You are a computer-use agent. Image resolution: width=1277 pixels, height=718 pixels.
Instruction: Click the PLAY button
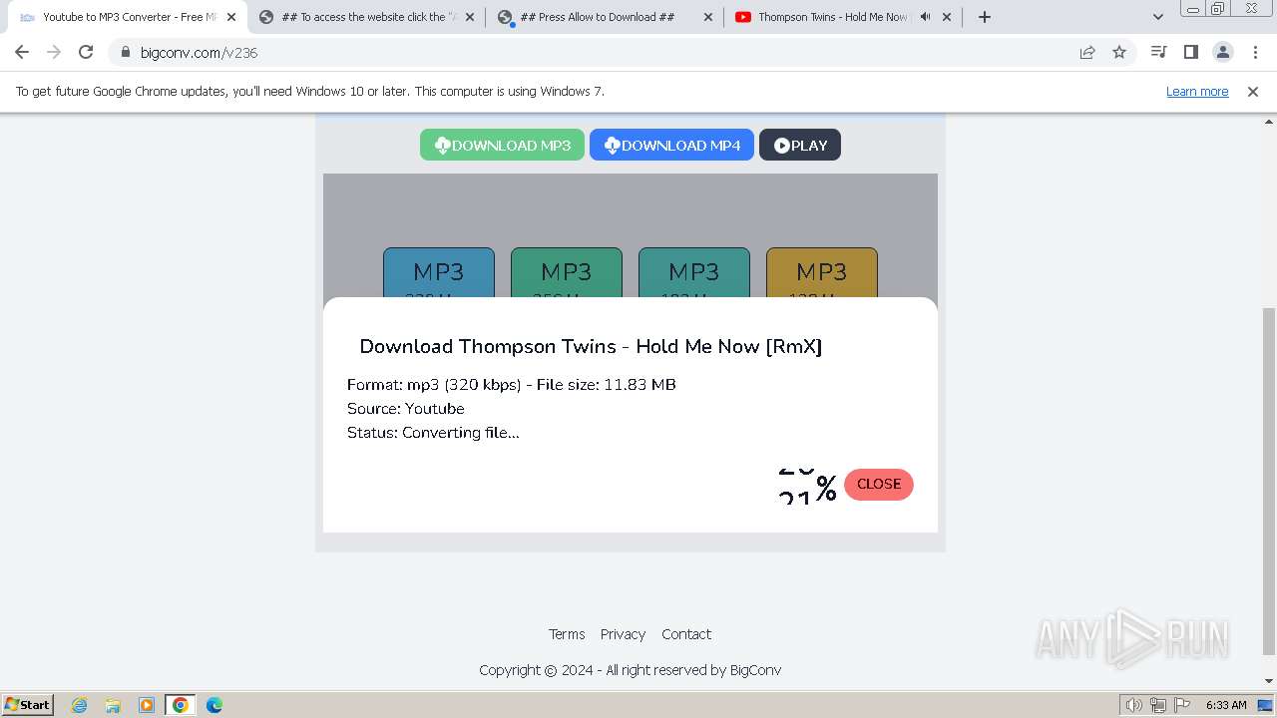click(x=800, y=145)
